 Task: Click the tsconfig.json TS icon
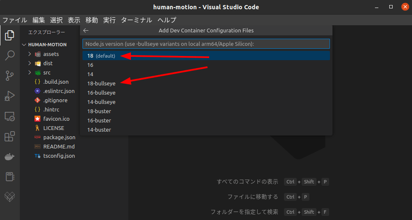pos(37,156)
